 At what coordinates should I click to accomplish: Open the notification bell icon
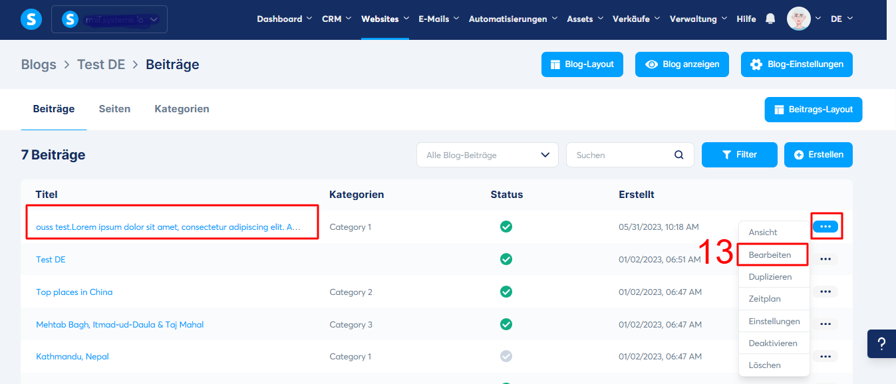coord(770,19)
